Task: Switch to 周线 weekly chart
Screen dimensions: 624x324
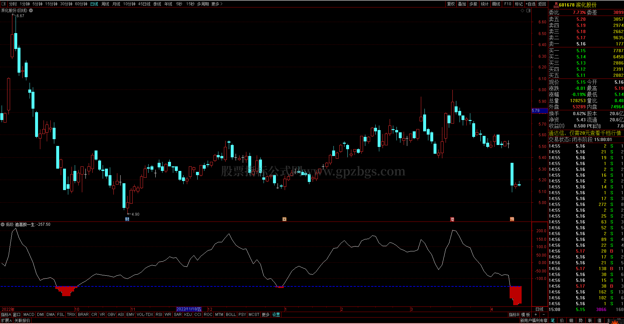Action: 105,4
